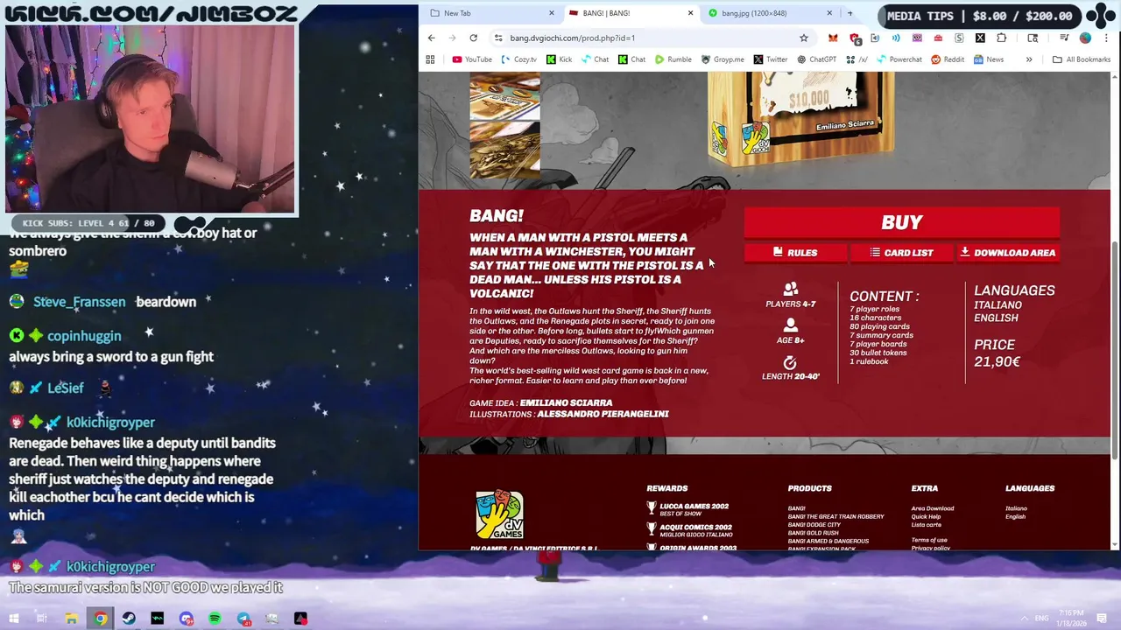Viewport: 1121px width, 630px height.
Task: Open BANG! Gold Rush product link
Action: 813,533
